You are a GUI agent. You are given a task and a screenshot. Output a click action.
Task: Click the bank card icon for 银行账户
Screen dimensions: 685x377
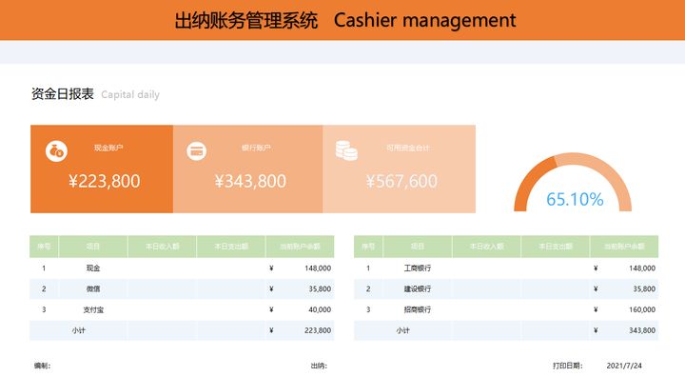197,151
